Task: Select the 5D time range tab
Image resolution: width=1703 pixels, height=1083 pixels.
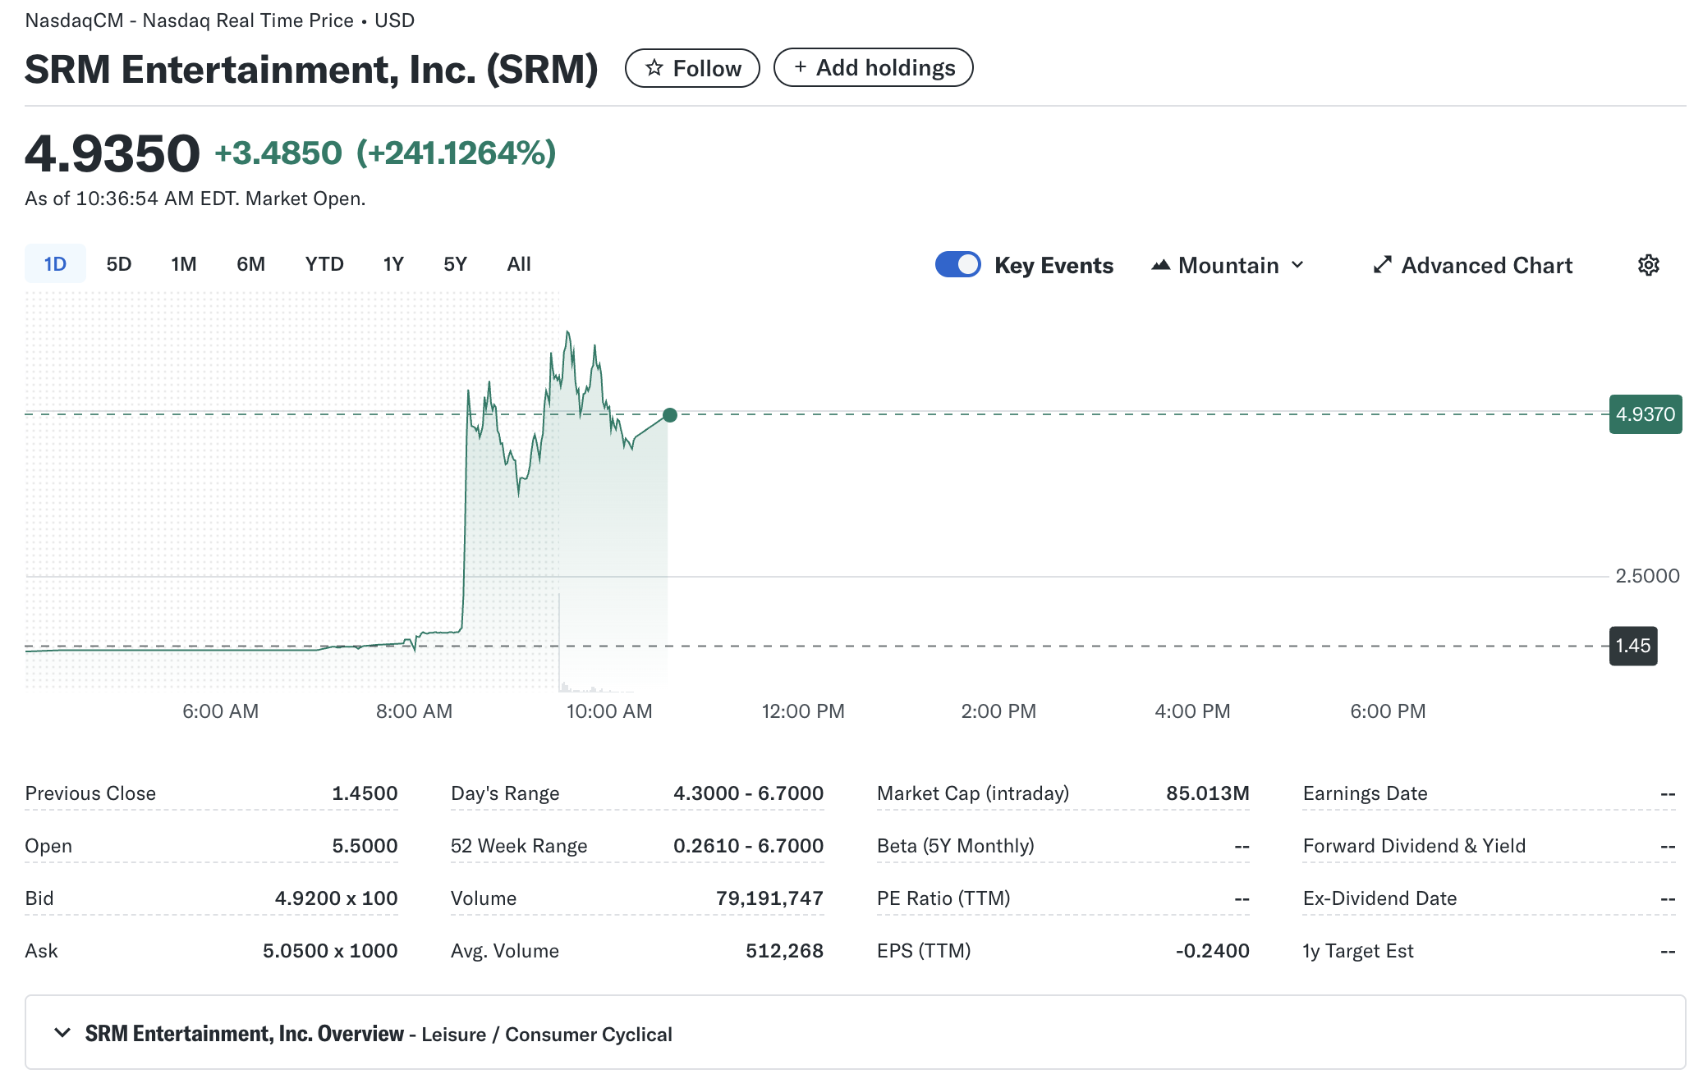Action: tap(119, 264)
